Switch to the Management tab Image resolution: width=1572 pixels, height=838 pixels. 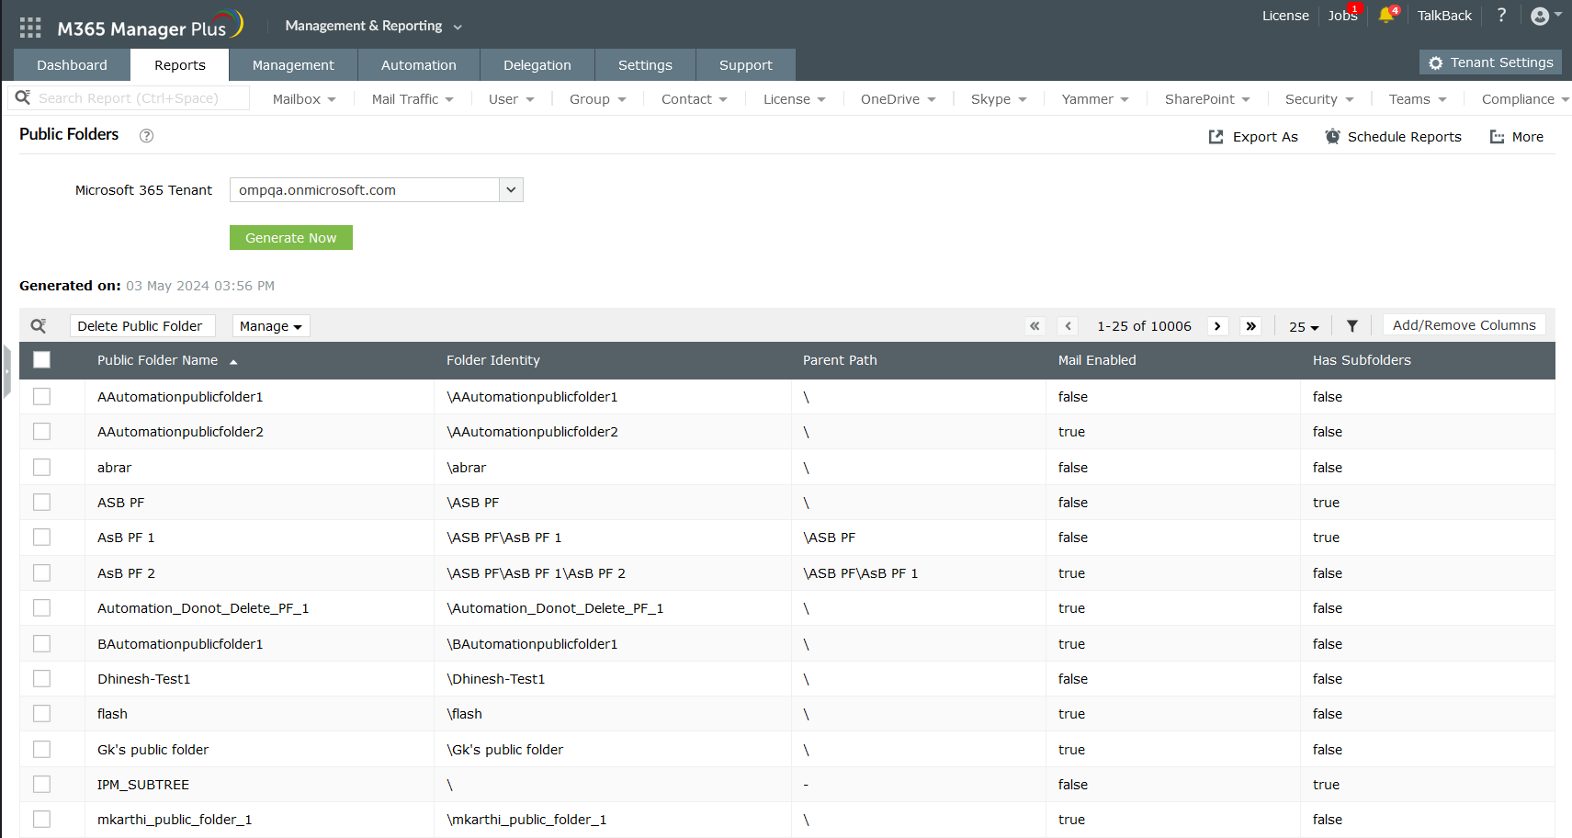(293, 65)
